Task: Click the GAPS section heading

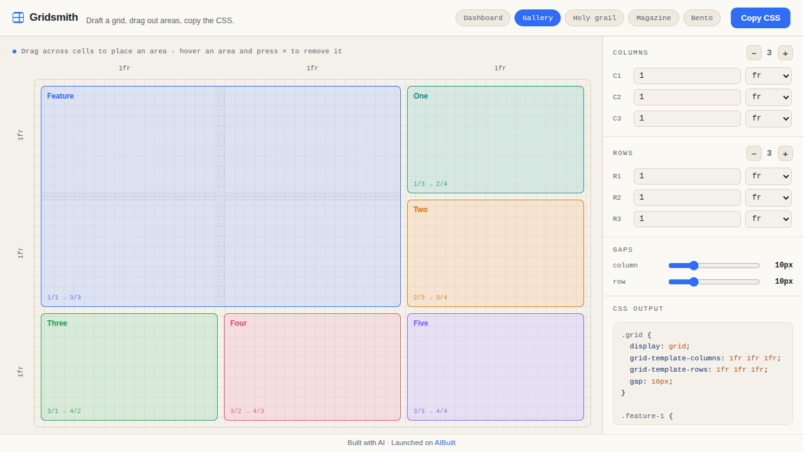Action: click(623, 250)
